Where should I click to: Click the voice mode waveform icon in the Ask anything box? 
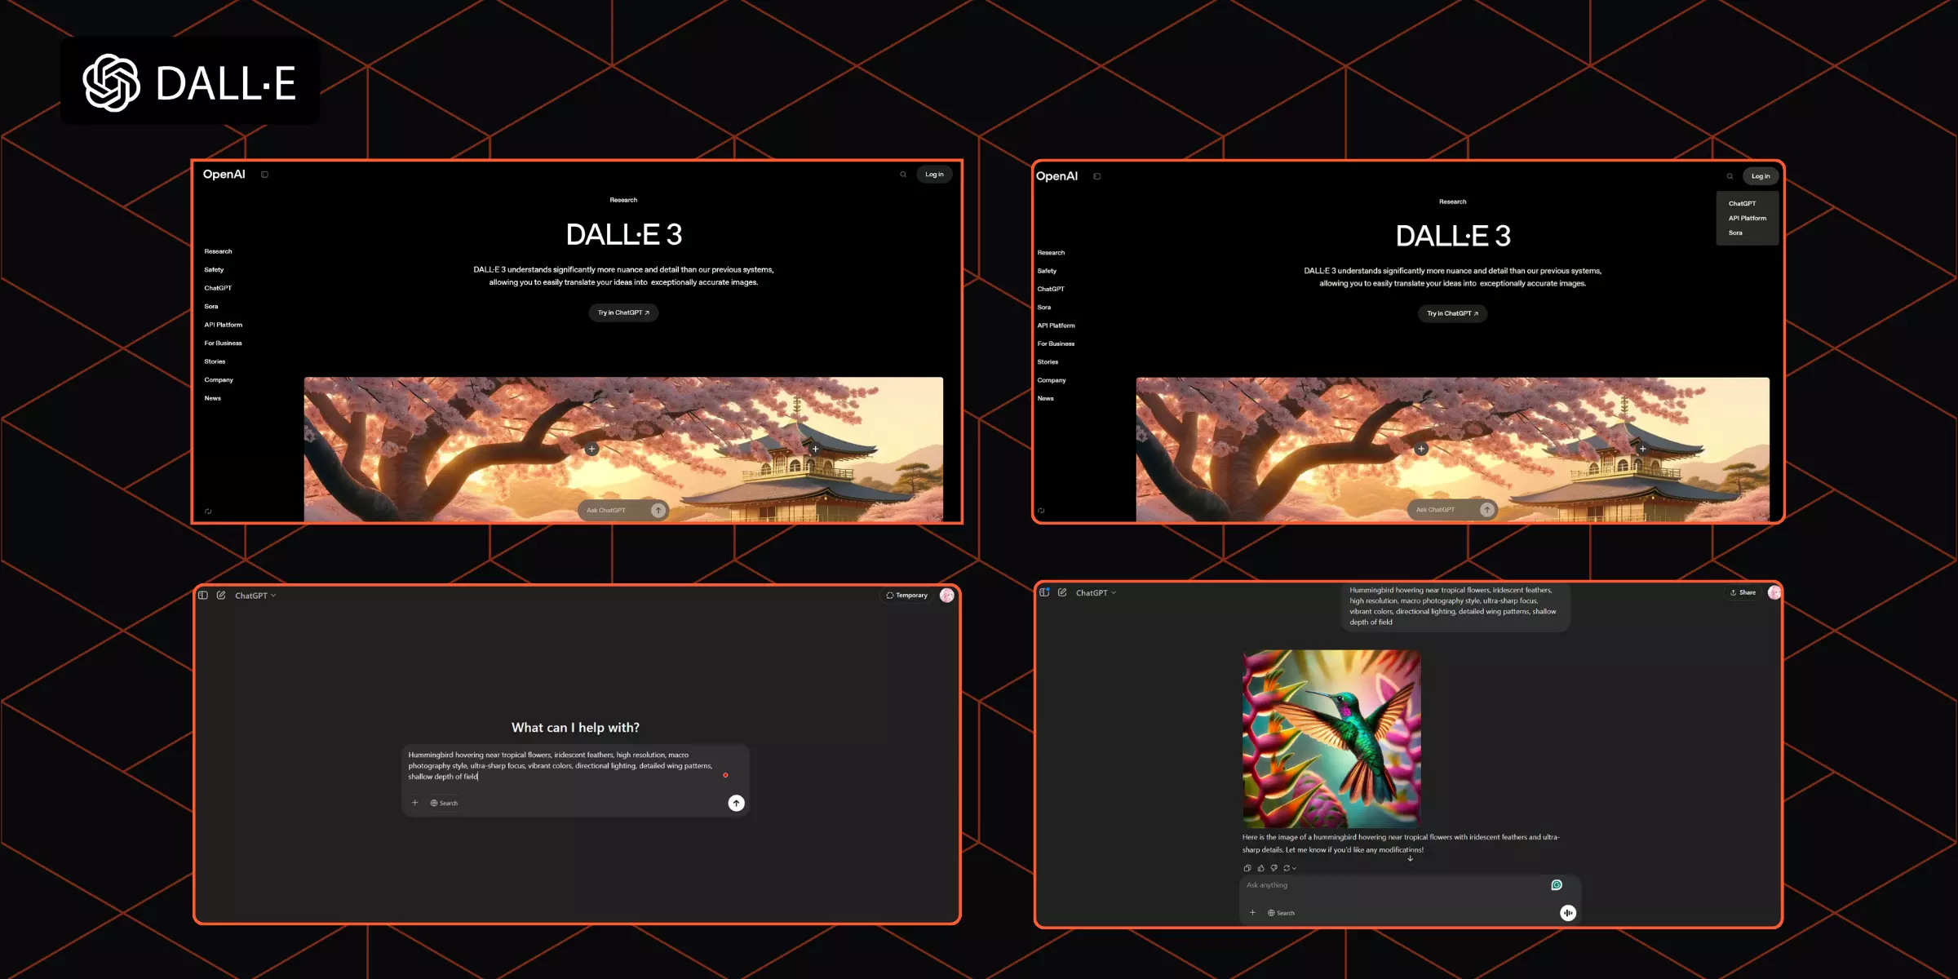click(1567, 913)
